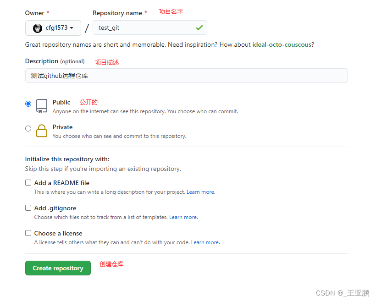Select the Public radio button
This screenshot has width=376, height=301.
coord(28,104)
